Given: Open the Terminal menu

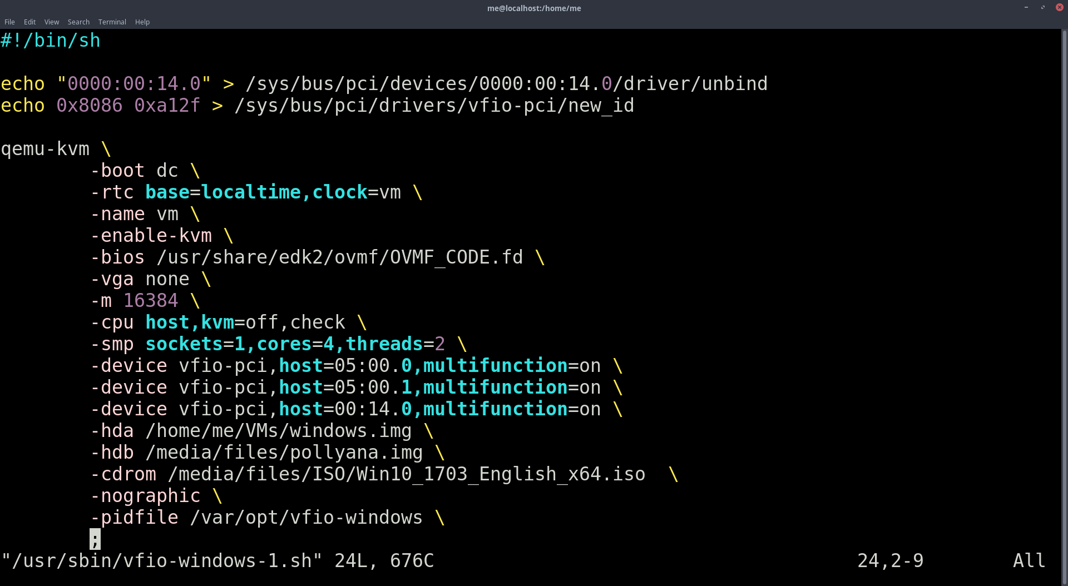Looking at the screenshot, I should (112, 22).
